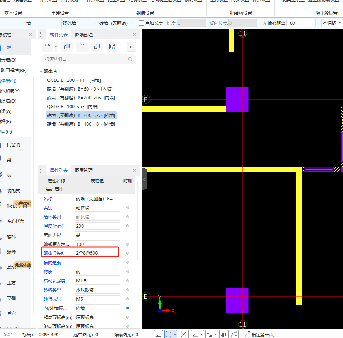Viewport: 343px width, 338px height.
Task: Collapse the side panel with arrow handle
Action: click(x=144, y=179)
